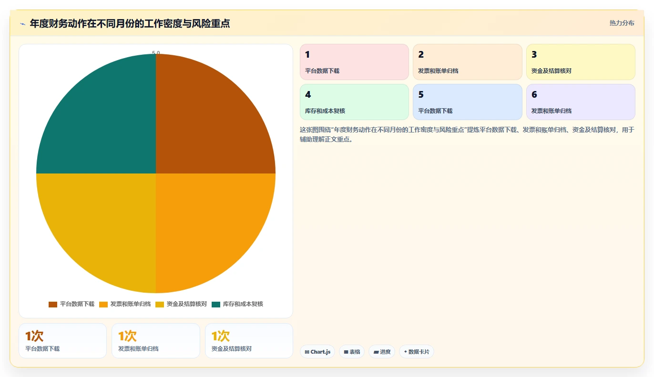
Task: Click the 数据卡片 tag
Action: coord(417,352)
